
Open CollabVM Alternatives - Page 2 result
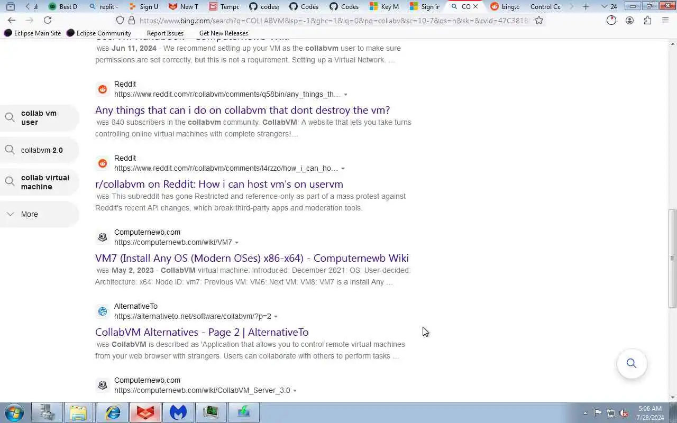202,332
